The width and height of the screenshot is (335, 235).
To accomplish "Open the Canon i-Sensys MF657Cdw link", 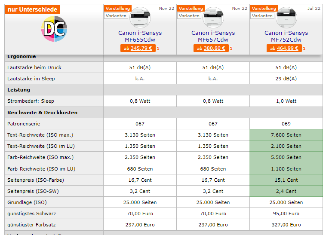I will pyautogui.click(x=213, y=36).
